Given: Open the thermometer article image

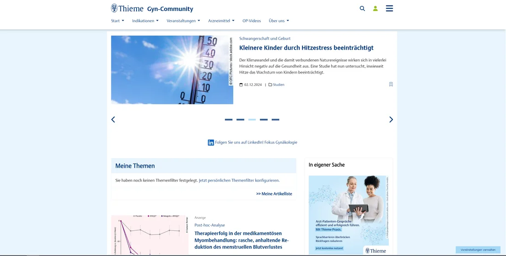Looking at the screenshot, I should pyautogui.click(x=172, y=70).
